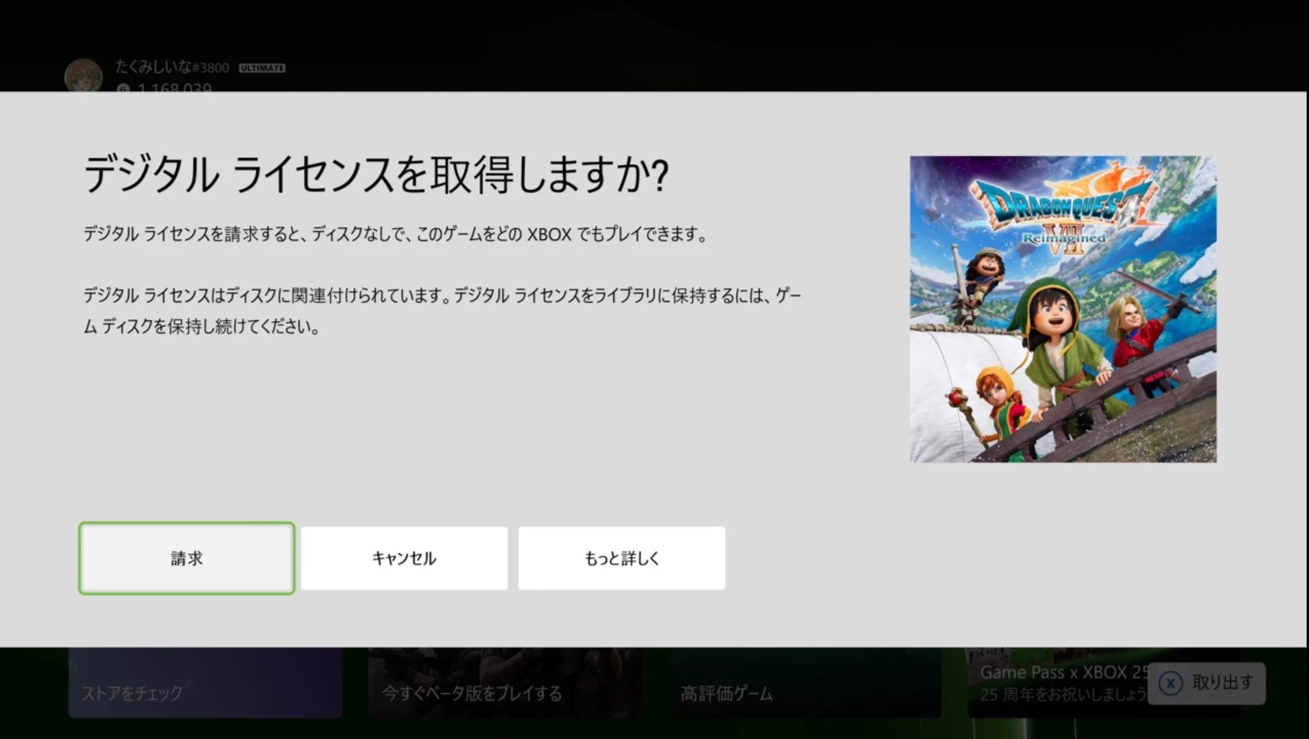Choose the キャンセル button
The width and height of the screenshot is (1309, 739).
click(404, 558)
